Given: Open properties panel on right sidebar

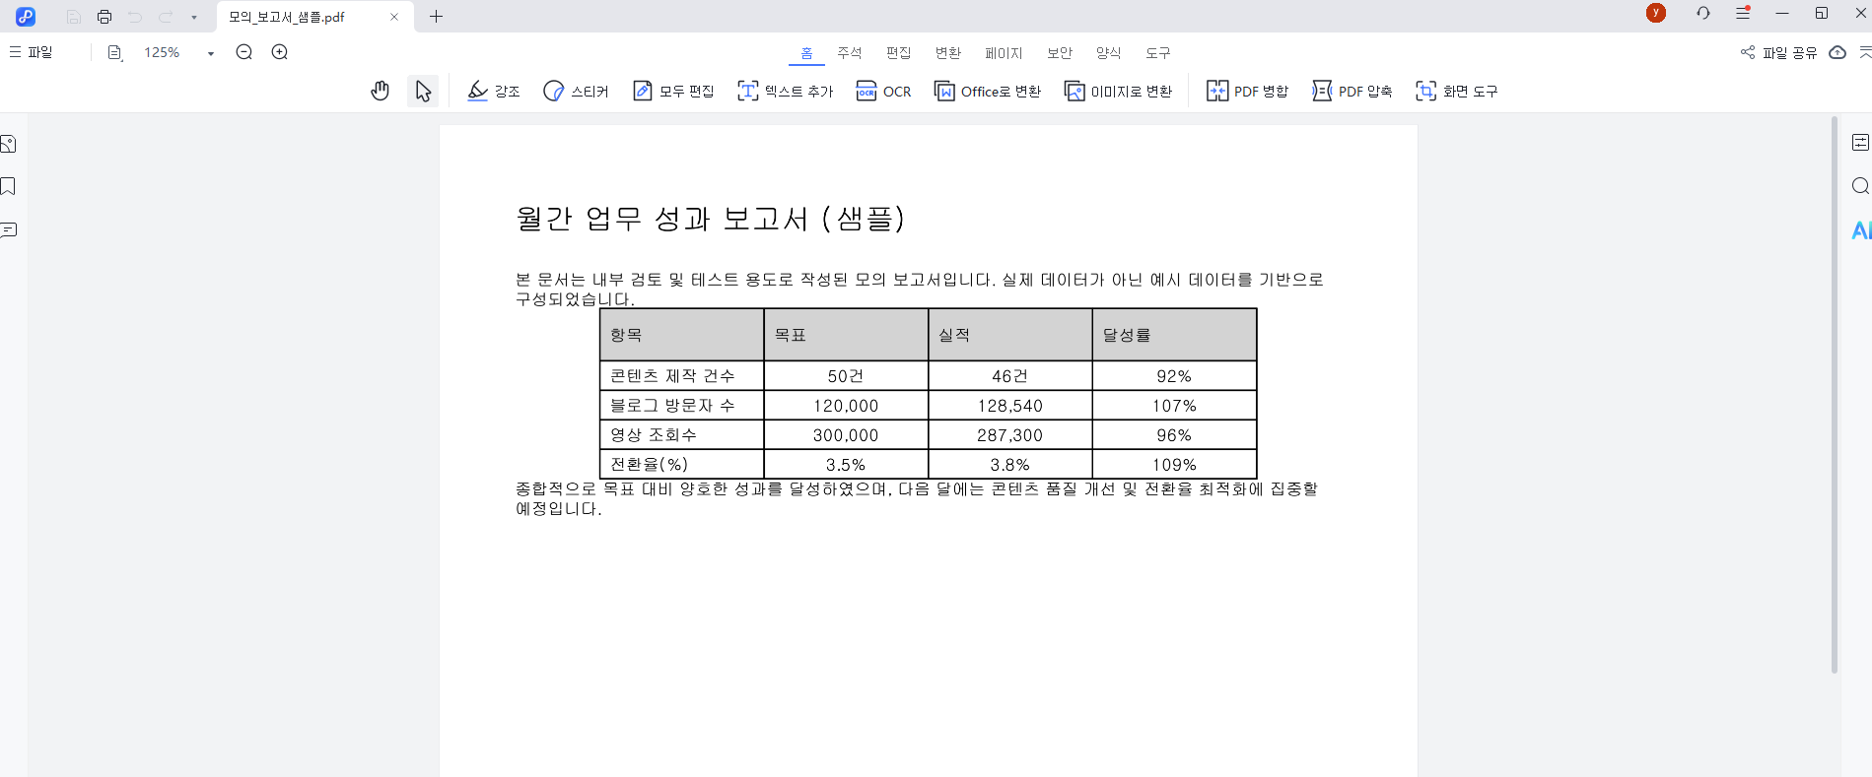Looking at the screenshot, I should coord(1860,143).
